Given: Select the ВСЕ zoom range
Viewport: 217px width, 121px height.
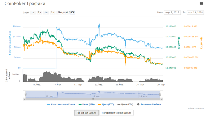Looking at the screenshot, I should 73,13.
